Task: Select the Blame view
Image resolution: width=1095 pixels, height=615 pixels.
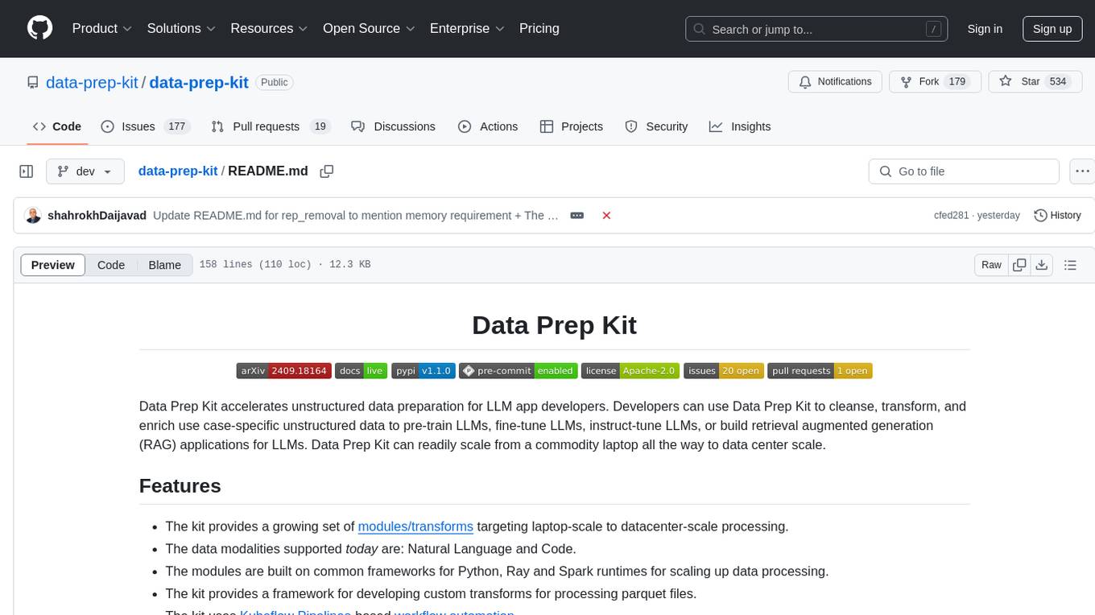Action: click(164, 265)
